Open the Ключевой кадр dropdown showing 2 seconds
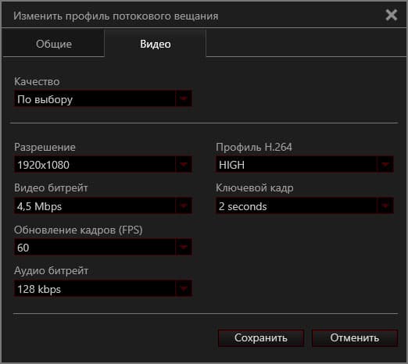The width and height of the screenshot is (408, 364). [305, 205]
